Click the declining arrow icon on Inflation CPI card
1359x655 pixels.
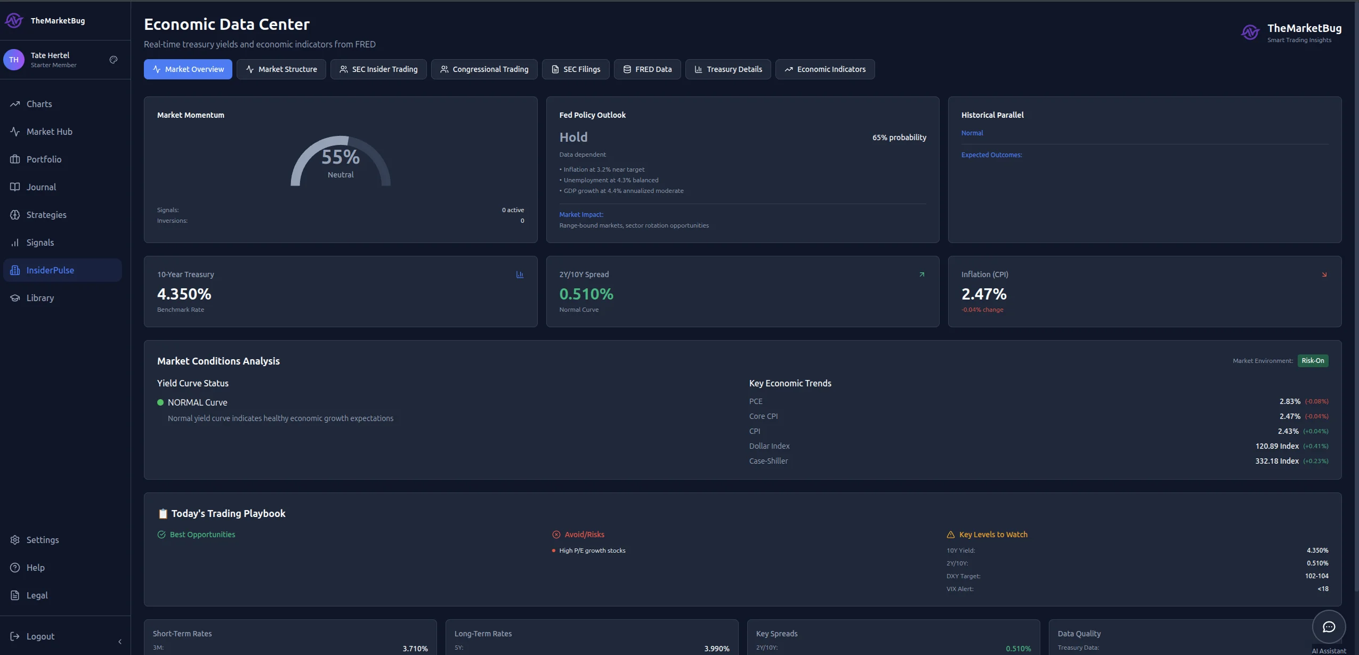1324,274
